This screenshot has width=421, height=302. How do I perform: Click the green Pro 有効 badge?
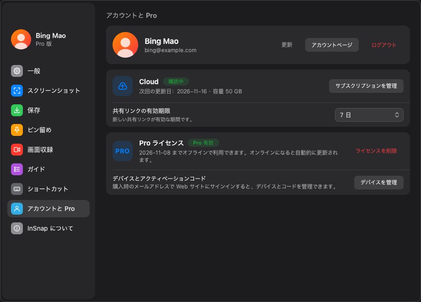(x=203, y=143)
